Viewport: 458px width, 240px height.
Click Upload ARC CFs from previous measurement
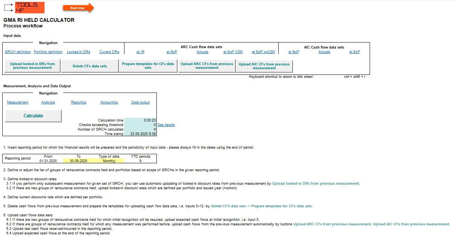click(207, 66)
